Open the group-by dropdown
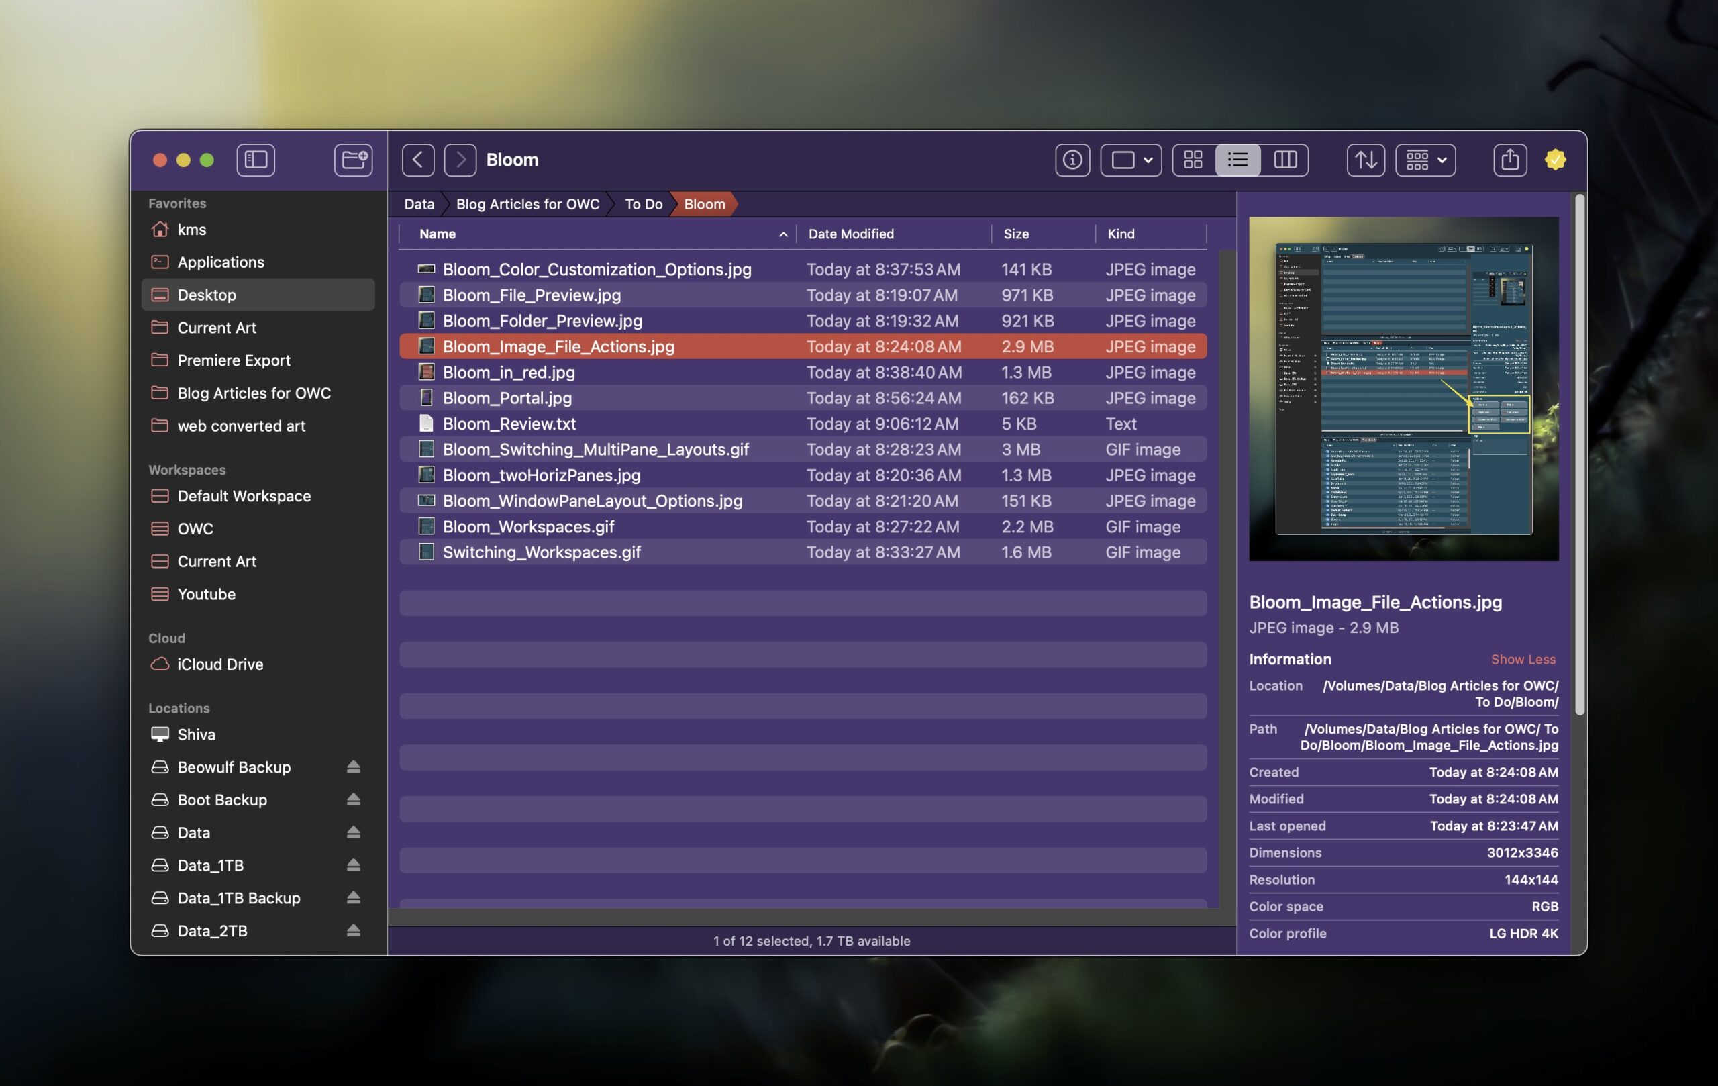 [x=1425, y=160]
